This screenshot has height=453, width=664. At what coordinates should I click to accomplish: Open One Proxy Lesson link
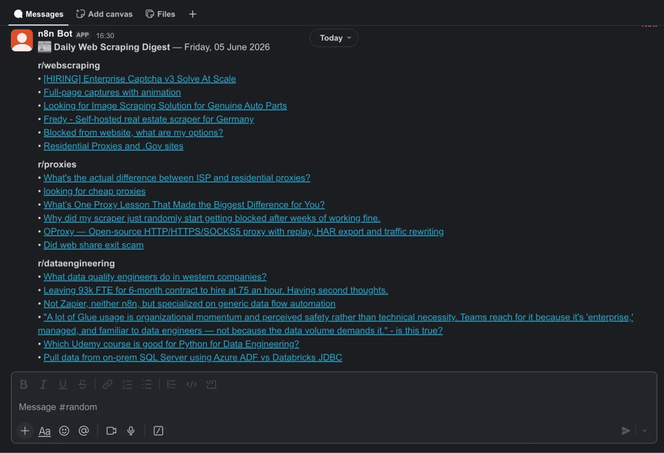[x=184, y=205]
